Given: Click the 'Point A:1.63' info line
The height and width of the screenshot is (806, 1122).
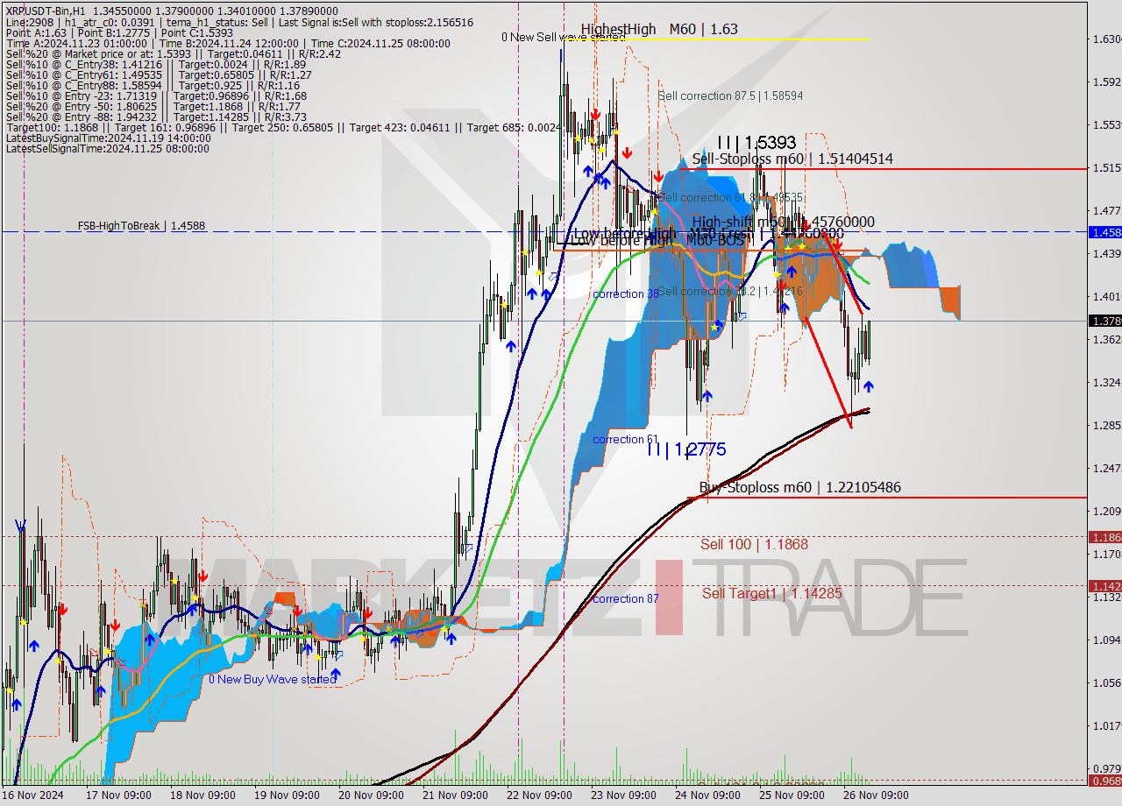Looking at the screenshot, I should coord(119,32).
